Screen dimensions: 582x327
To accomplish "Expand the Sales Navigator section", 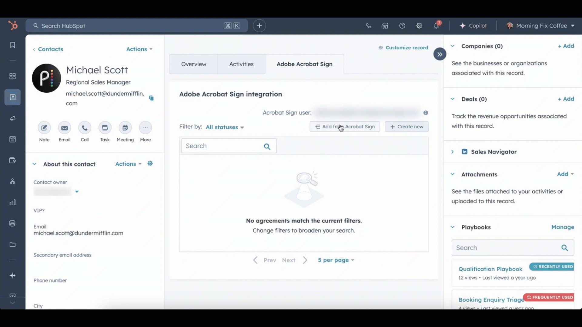I will (x=452, y=152).
